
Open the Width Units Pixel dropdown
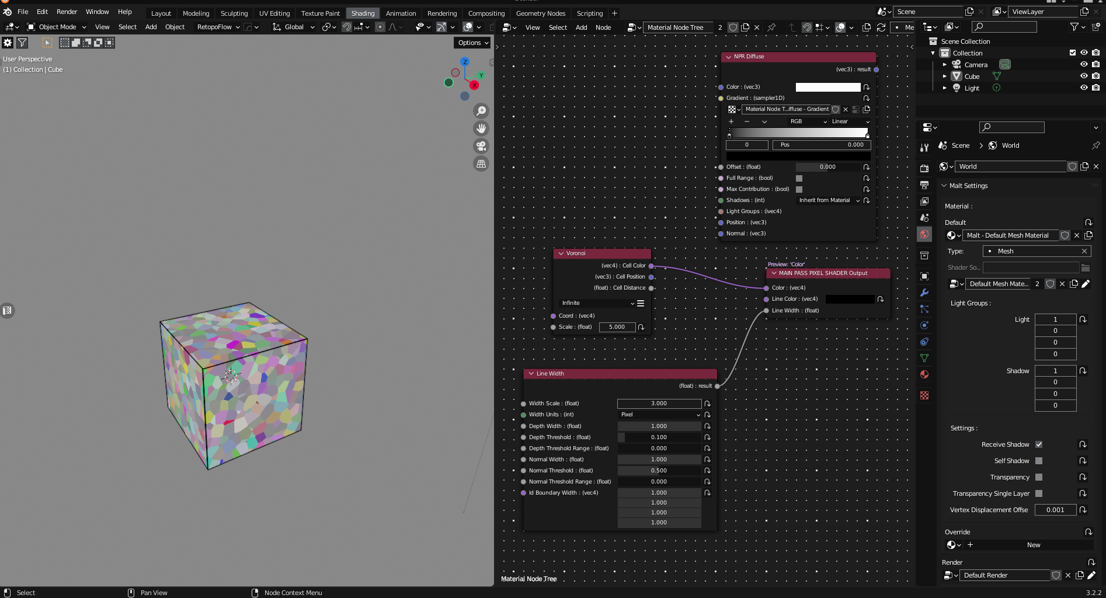[659, 415]
